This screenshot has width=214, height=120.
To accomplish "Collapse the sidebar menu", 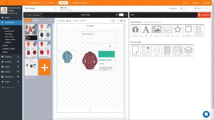I will coord(8,87).
